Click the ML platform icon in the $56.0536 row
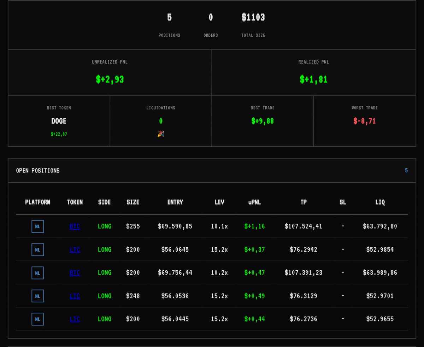 click(x=37, y=296)
